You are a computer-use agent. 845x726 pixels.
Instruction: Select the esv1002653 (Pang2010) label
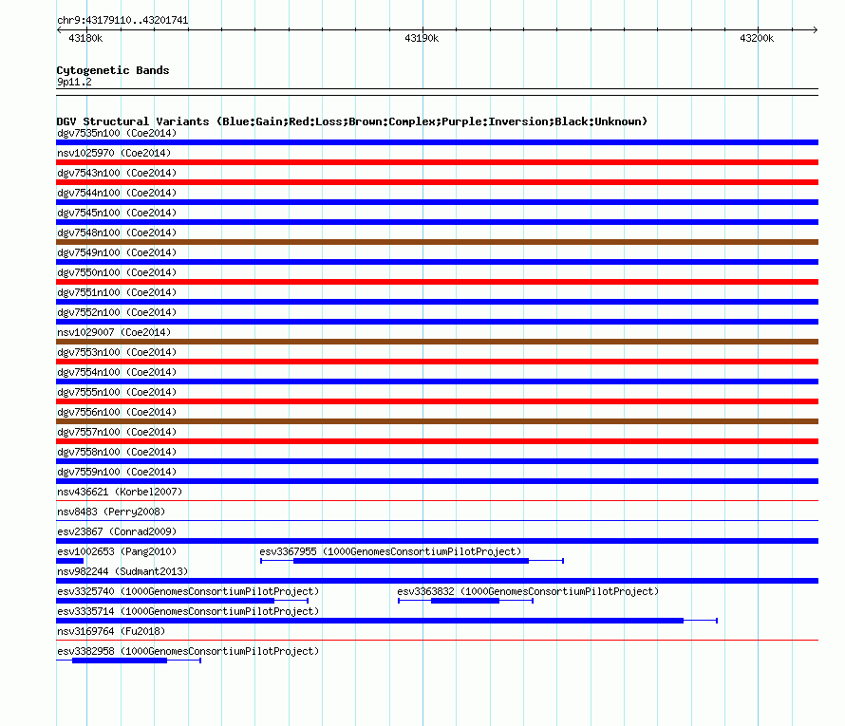117,551
